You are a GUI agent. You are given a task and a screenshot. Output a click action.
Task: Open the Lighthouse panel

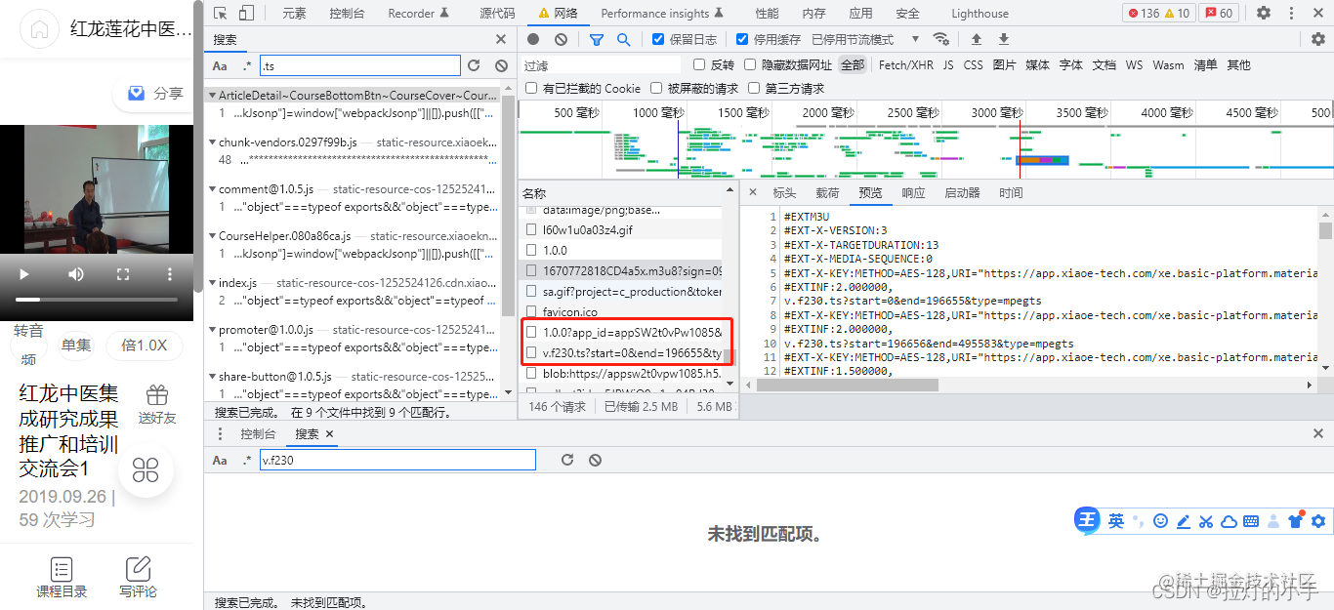tap(979, 13)
